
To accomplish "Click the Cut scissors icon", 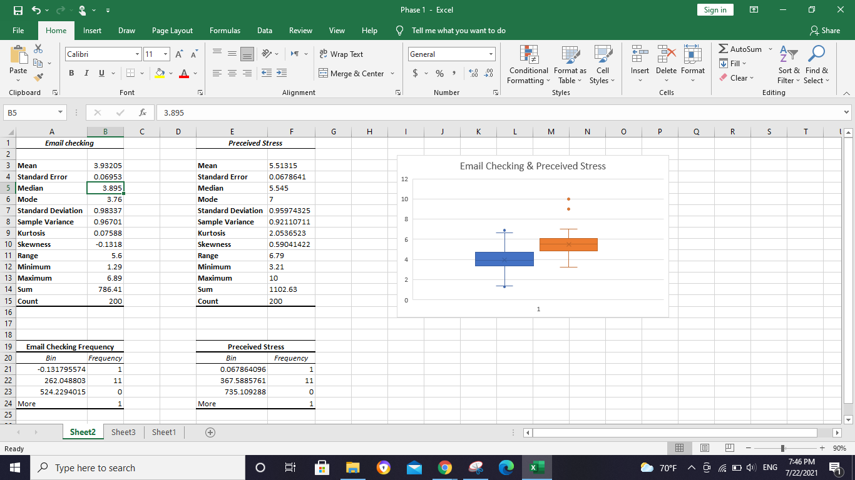I will point(38,49).
